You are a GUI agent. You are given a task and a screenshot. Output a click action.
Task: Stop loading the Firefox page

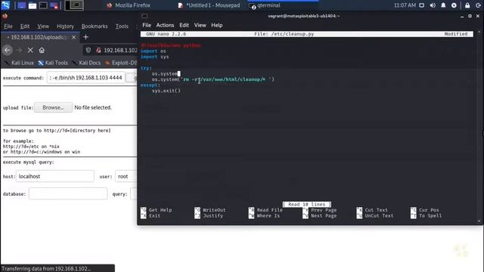[30, 50]
